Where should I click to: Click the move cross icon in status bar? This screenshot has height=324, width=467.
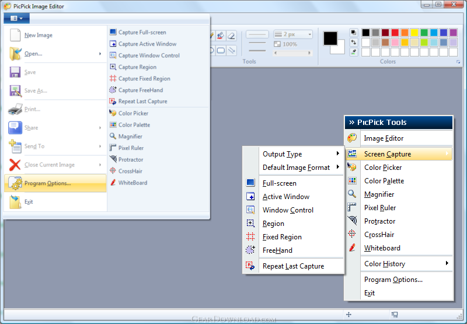tap(348, 315)
